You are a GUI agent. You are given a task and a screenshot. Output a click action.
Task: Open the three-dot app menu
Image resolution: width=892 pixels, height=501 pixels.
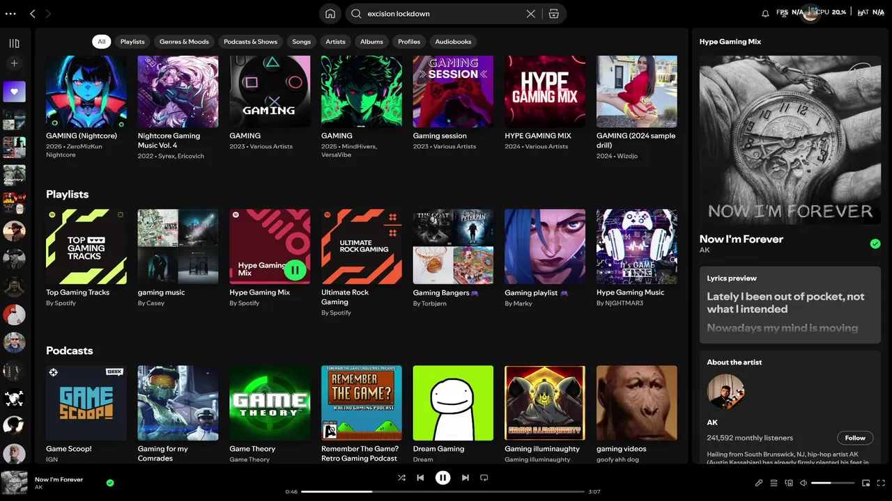tap(10, 14)
